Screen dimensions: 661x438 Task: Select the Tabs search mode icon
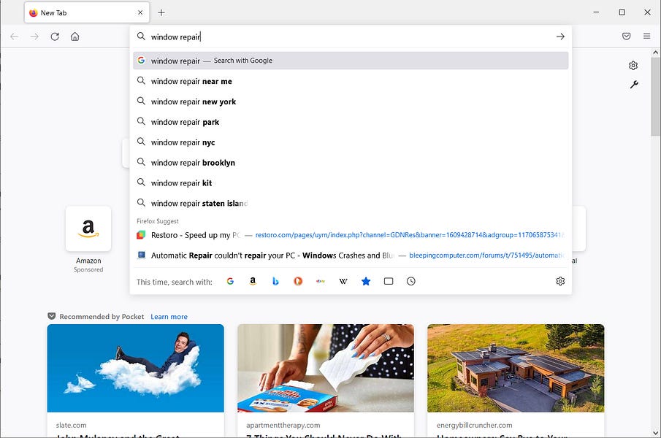389,281
